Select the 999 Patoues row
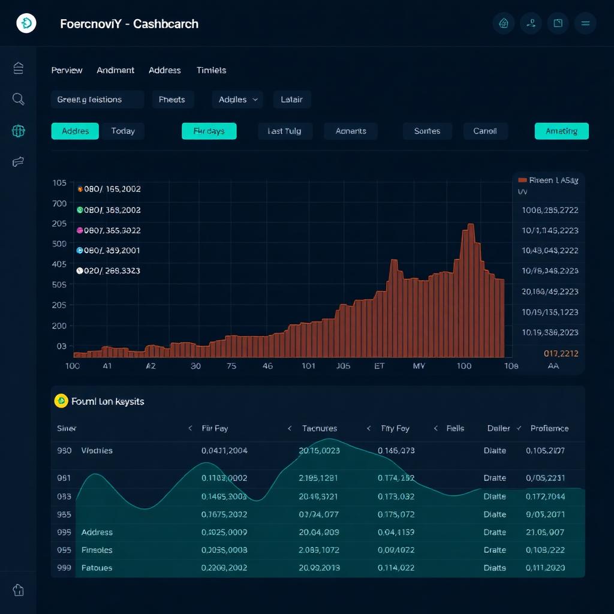The height and width of the screenshot is (614, 614). 318,568
